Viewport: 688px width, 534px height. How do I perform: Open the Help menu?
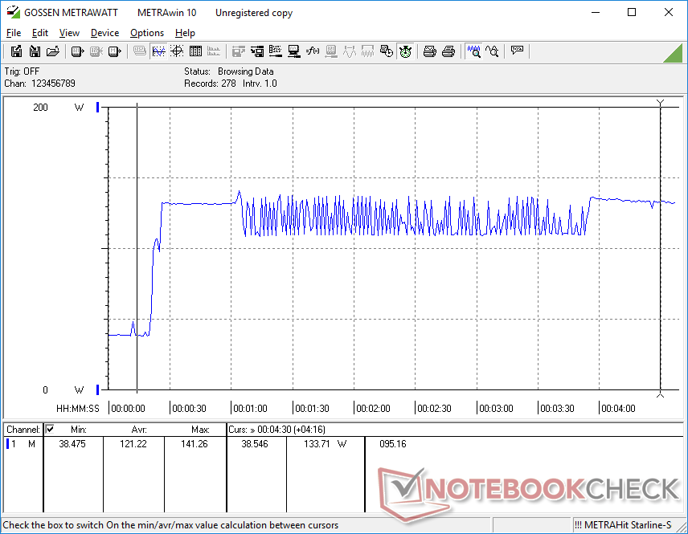(185, 33)
